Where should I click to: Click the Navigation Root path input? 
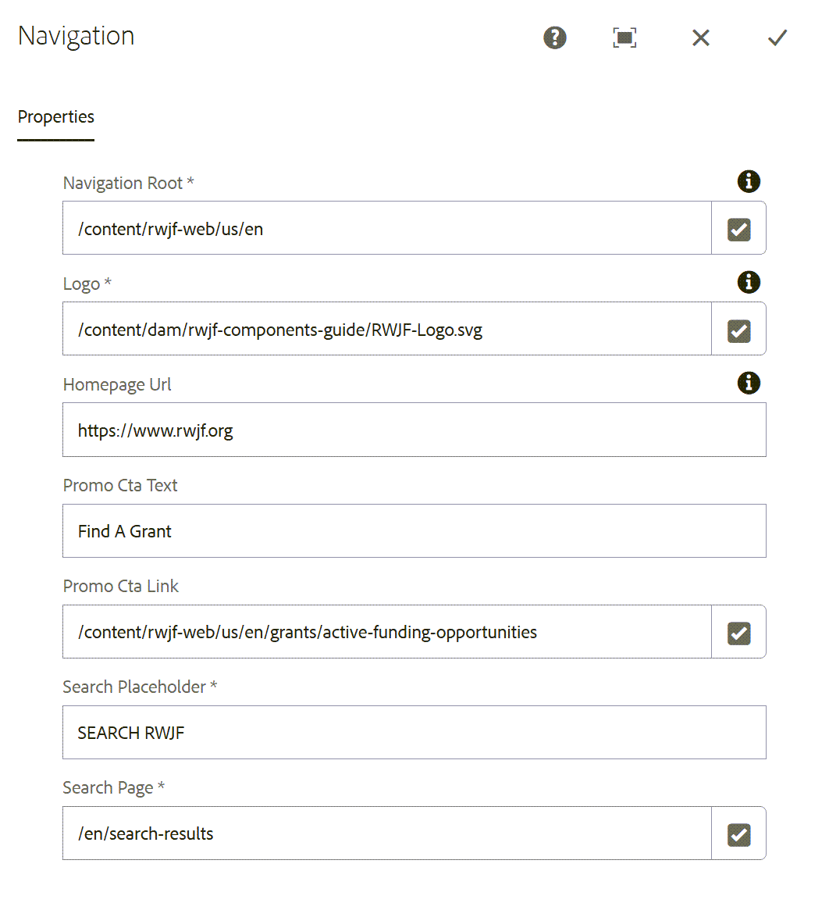pyautogui.click(x=387, y=228)
